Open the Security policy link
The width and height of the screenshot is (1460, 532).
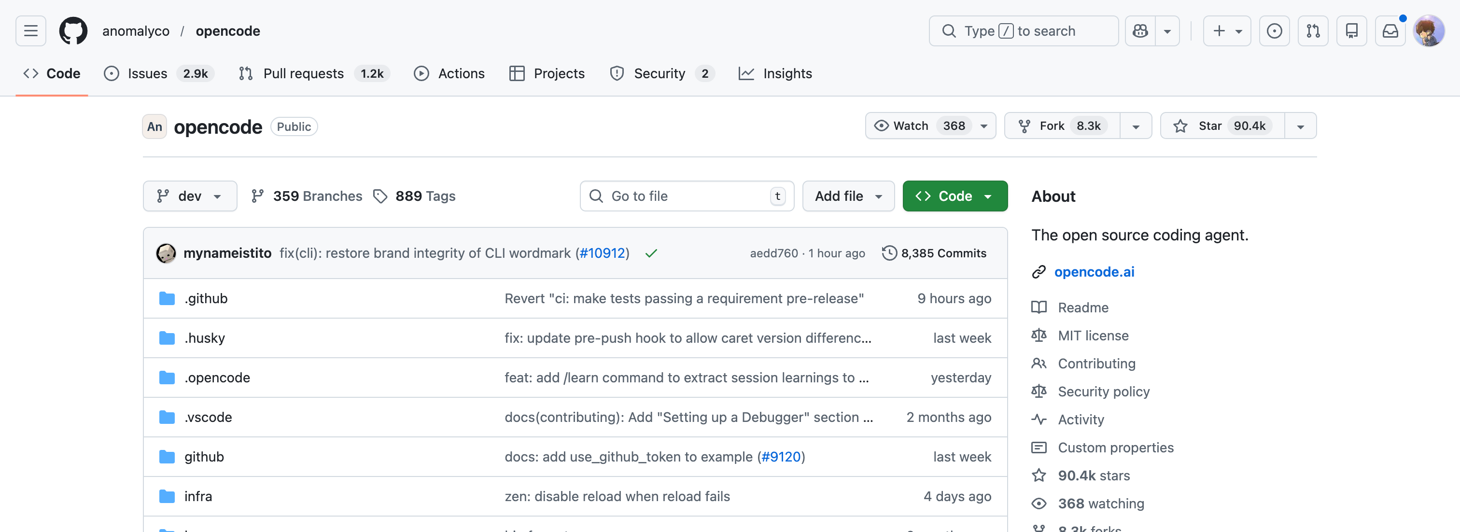click(1104, 392)
